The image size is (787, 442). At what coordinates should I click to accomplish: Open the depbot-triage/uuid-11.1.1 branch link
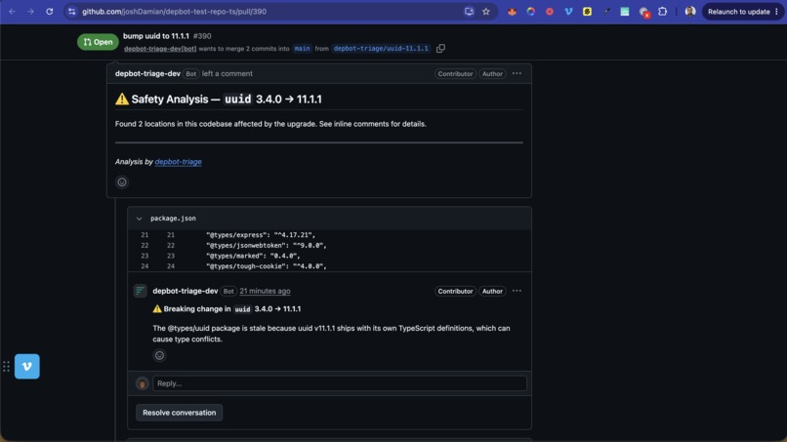(381, 49)
